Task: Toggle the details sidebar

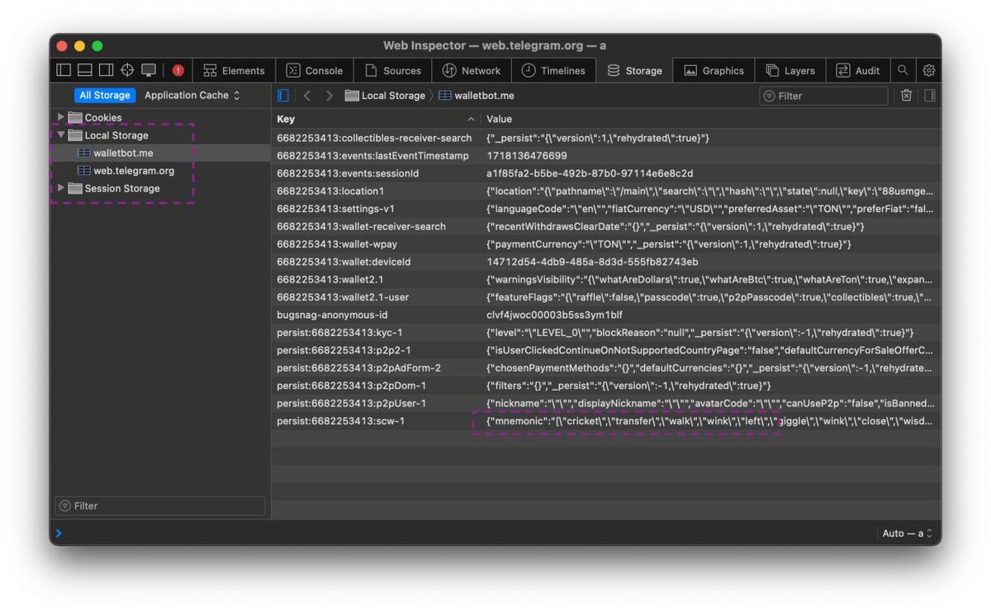Action: click(930, 96)
